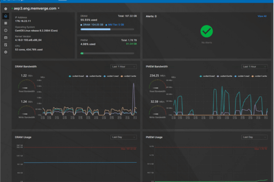This screenshot has width=274, height=182.
Task: Toggle socket-1.read series in PMEM Bandwidth legend
Action: click(x=242, y=76)
